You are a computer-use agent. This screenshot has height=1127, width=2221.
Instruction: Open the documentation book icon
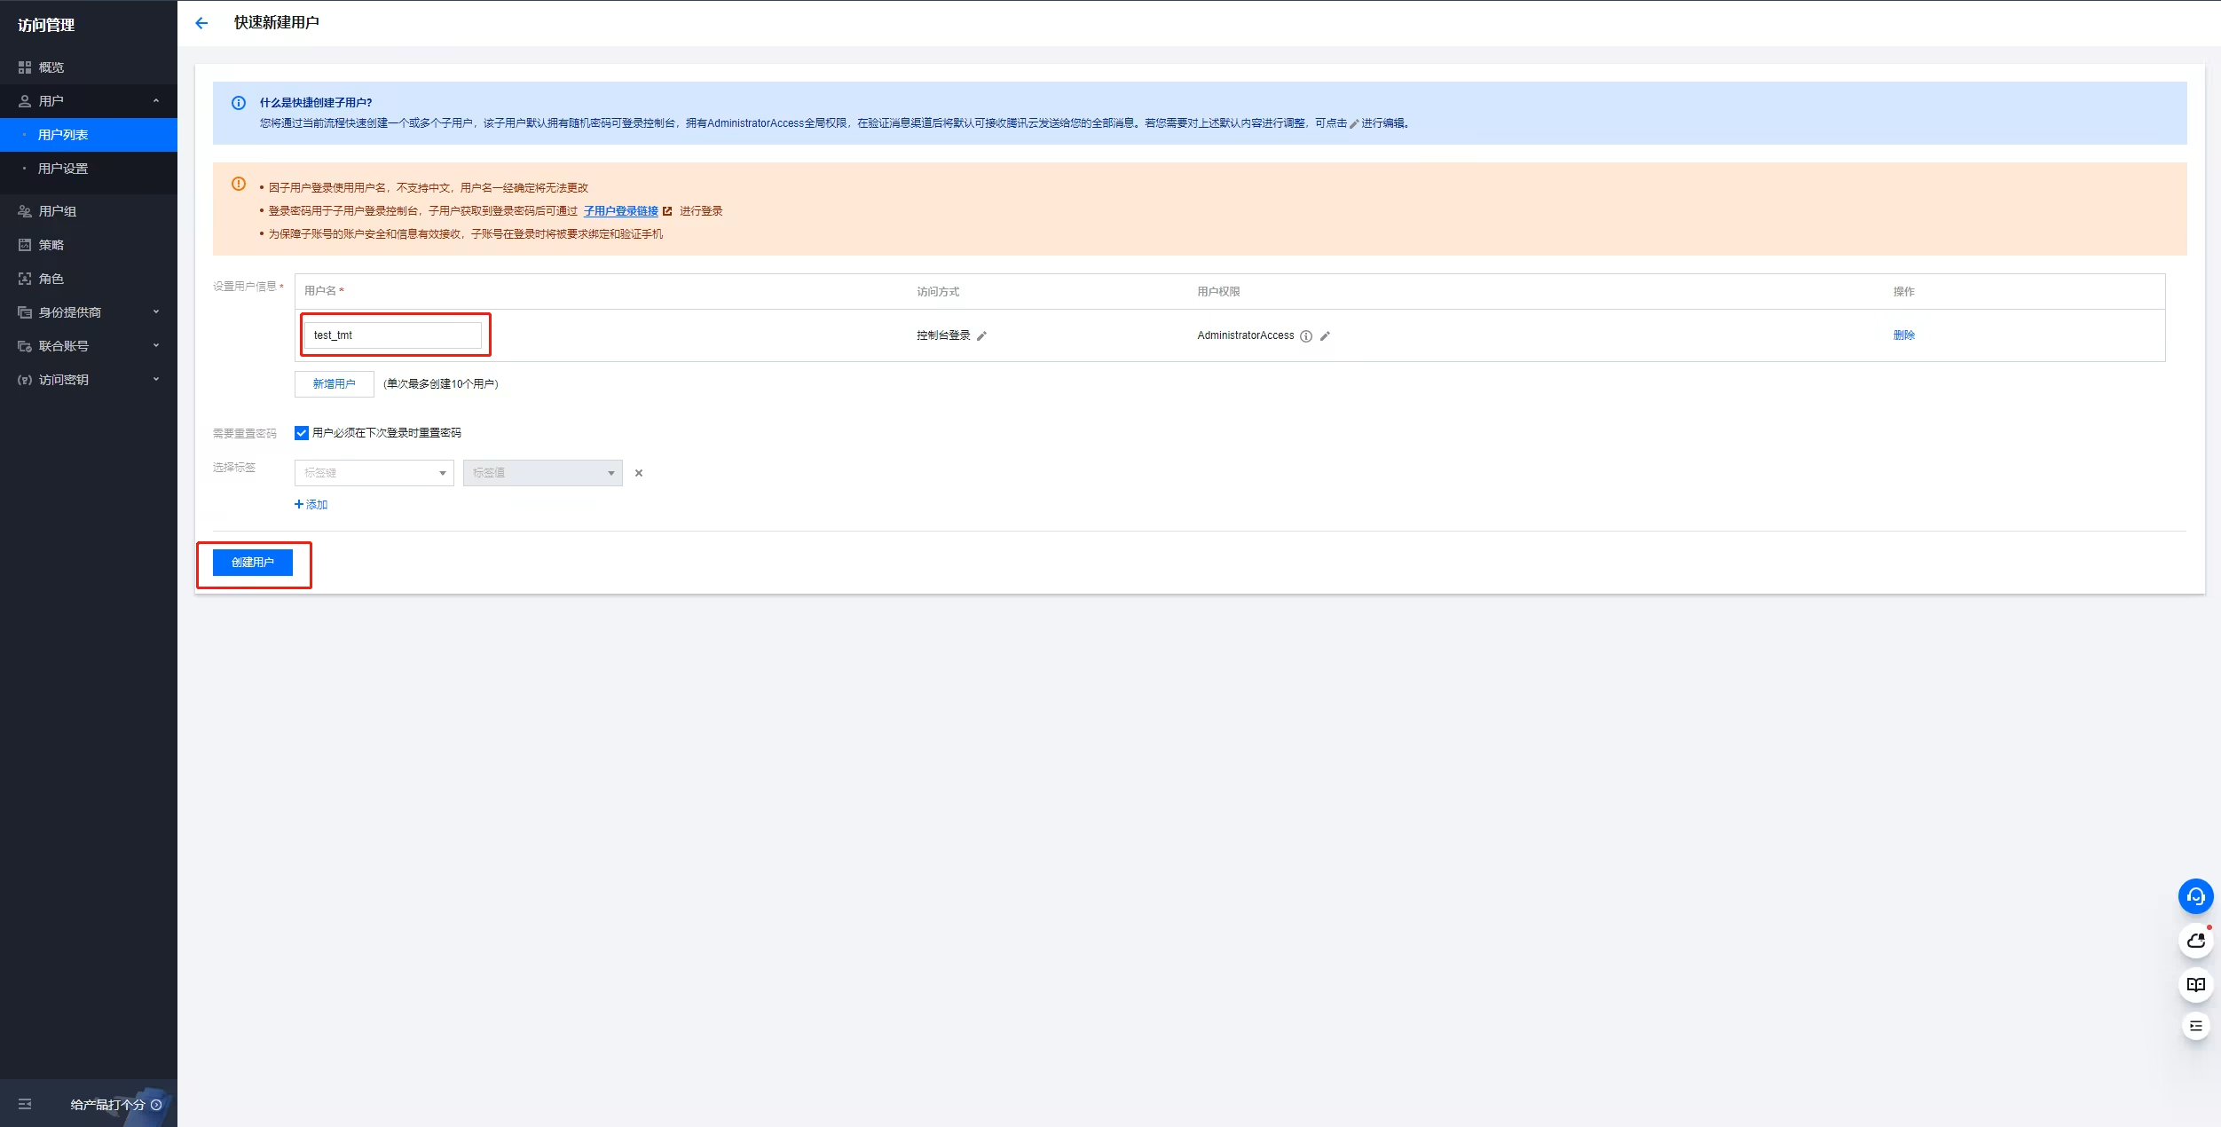pyautogui.click(x=2195, y=985)
